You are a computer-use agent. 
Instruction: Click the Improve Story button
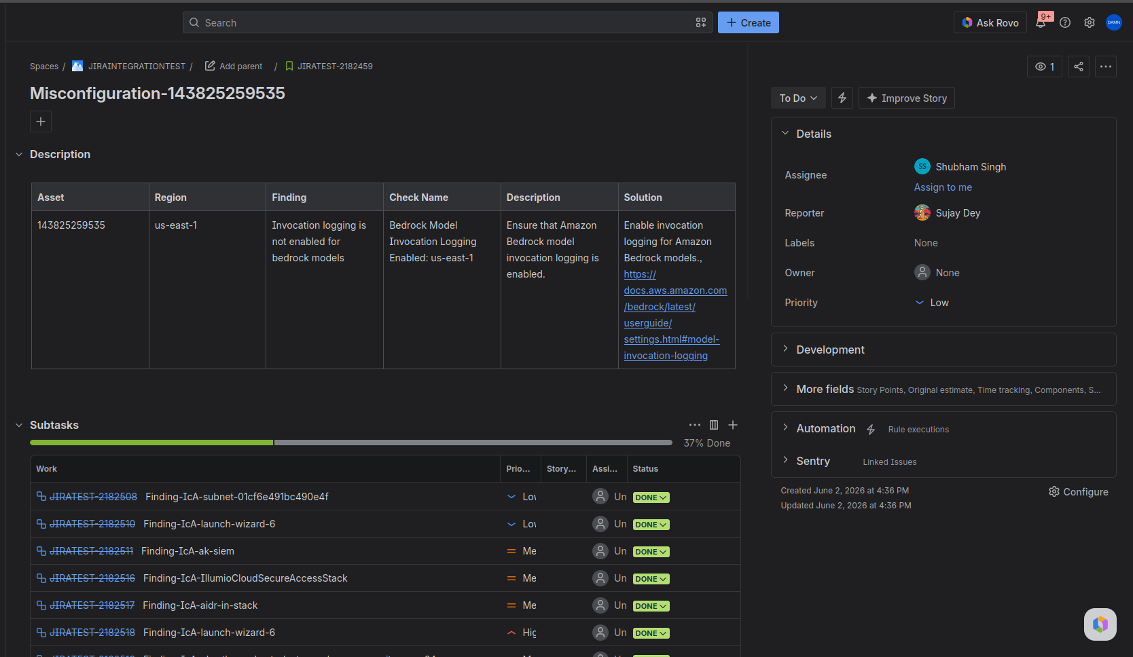coord(907,98)
